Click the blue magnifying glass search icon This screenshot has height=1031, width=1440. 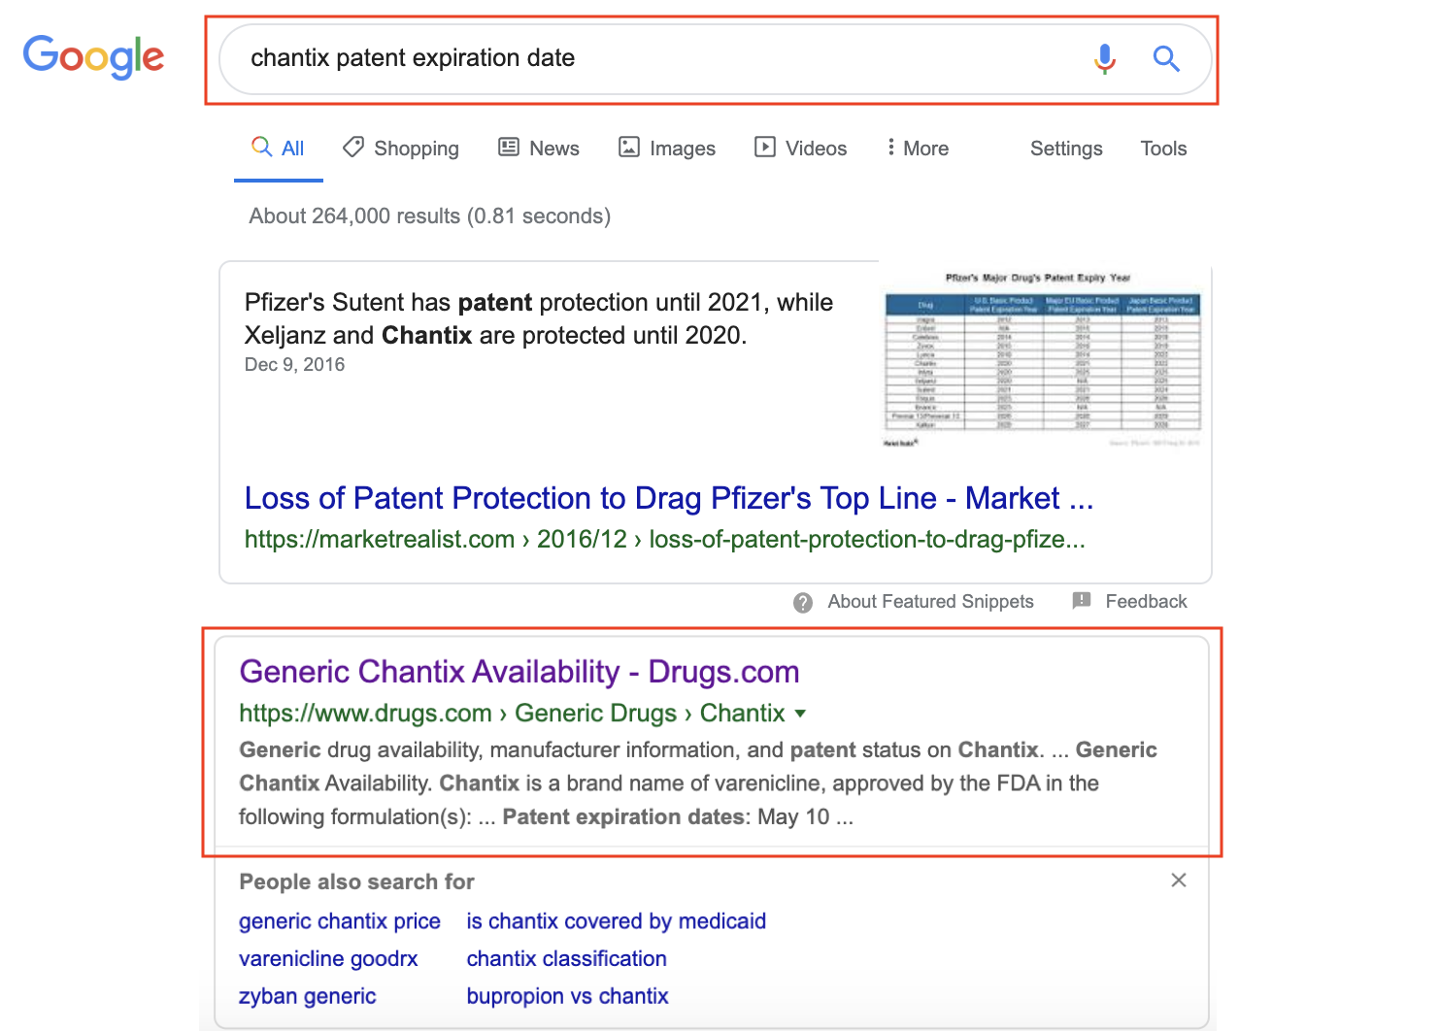[x=1166, y=59]
